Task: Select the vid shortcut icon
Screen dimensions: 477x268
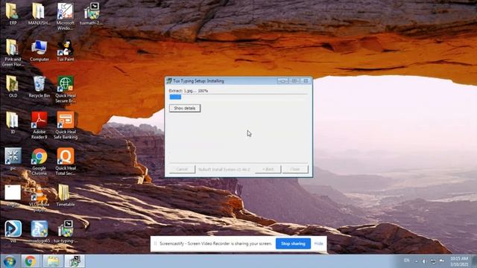Action: click(13, 232)
